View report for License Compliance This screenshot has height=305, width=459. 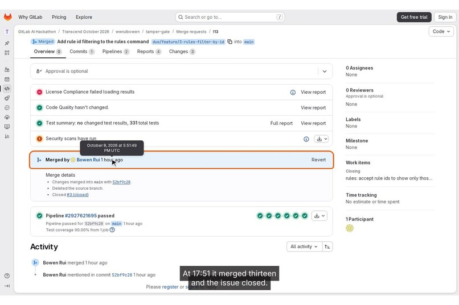pyautogui.click(x=313, y=92)
